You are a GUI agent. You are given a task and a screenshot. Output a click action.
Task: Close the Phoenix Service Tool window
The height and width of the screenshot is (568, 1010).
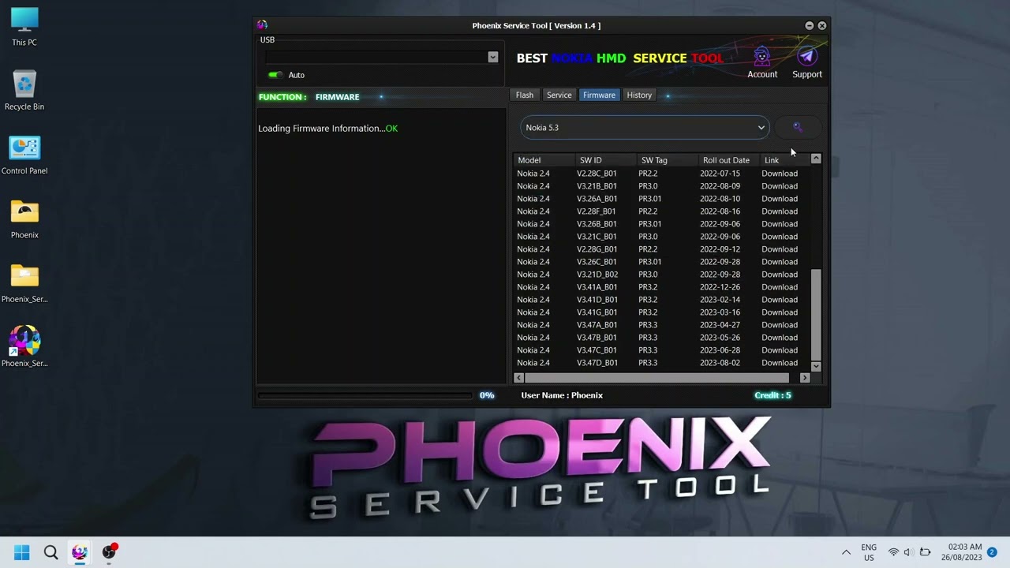click(x=822, y=25)
